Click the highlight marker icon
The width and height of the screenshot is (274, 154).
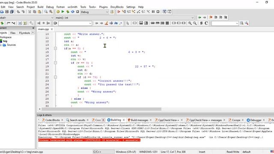106,23
